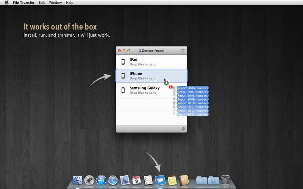The width and height of the screenshot is (303, 189).
Task: Open Launchpad rocket icon in the Dock
Action: [89, 180]
